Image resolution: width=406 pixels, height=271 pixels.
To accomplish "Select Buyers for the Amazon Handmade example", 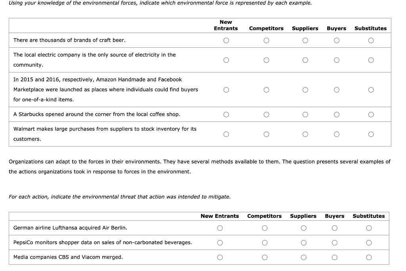I will click(x=336, y=90).
